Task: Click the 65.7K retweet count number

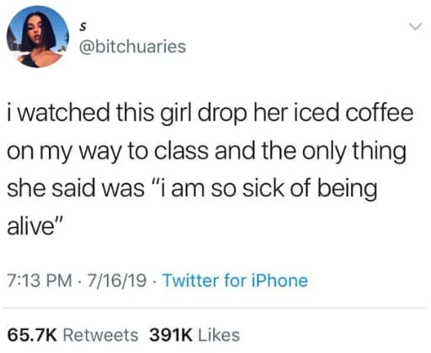Action: tap(32, 335)
